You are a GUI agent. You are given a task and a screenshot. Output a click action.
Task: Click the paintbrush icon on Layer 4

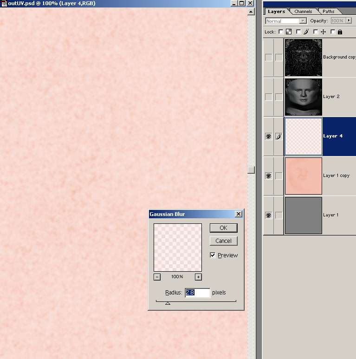pyautogui.click(x=278, y=137)
